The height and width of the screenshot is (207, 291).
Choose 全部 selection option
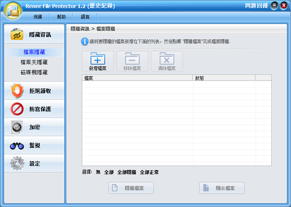[x=109, y=172]
